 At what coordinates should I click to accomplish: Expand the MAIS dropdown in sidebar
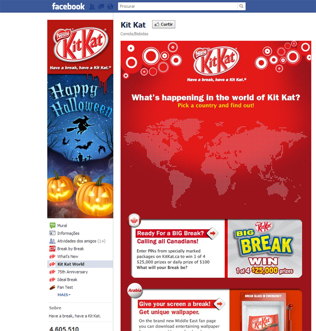coord(64,295)
